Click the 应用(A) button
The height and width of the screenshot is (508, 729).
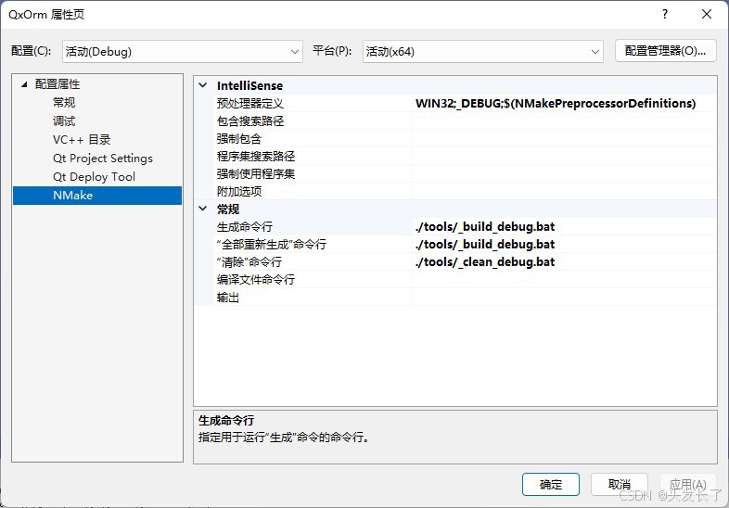[688, 485]
